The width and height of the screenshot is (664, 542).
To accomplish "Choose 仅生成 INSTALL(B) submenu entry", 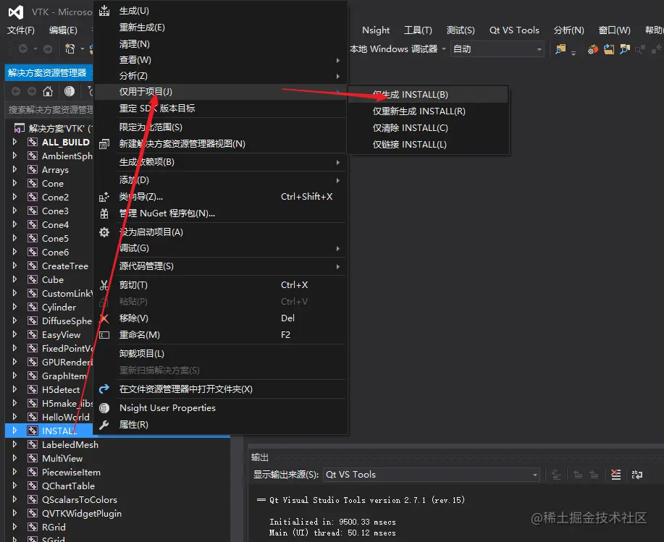I will point(428,94).
